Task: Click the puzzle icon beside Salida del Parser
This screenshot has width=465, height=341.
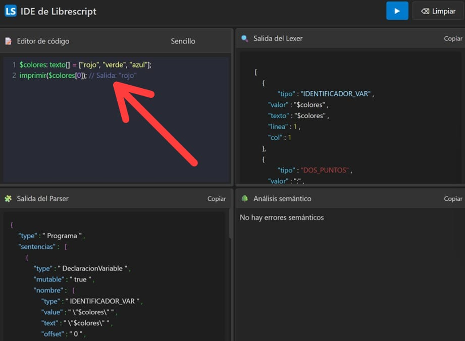Action: click(x=8, y=199)
